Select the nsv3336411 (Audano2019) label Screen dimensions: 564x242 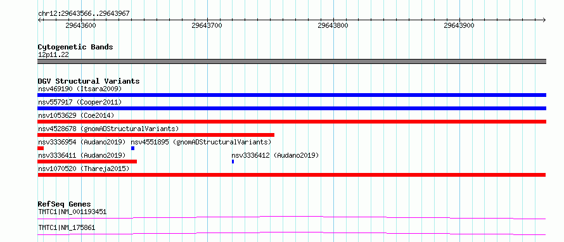tap(82, 155)
